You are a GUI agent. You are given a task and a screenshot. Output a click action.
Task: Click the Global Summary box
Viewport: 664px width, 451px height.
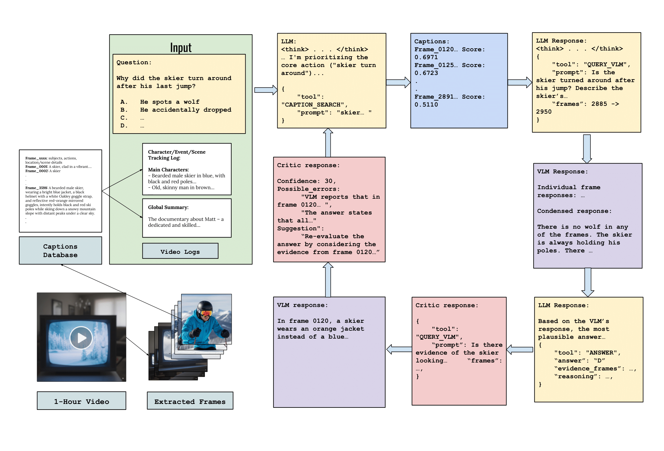coord(187,218)
